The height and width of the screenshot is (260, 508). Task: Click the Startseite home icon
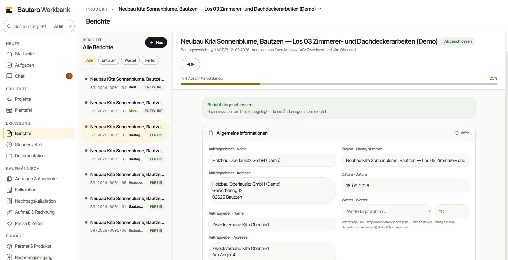(x=9, y=54)
